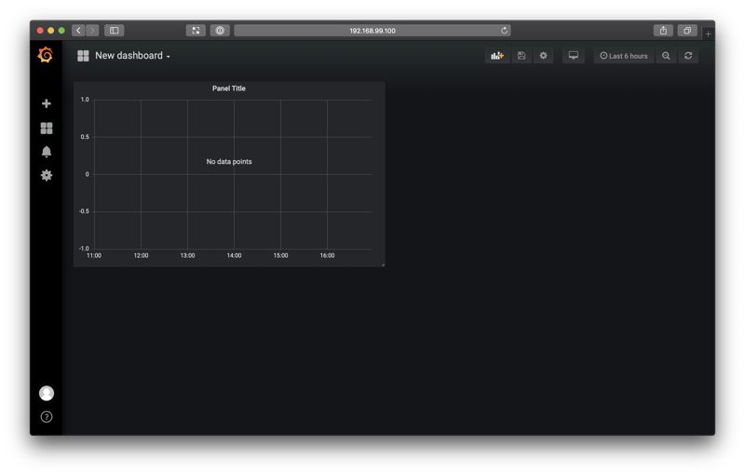Toggle the Safari sidebar button
The image size is (745, 475).
[x=114, y=31]
